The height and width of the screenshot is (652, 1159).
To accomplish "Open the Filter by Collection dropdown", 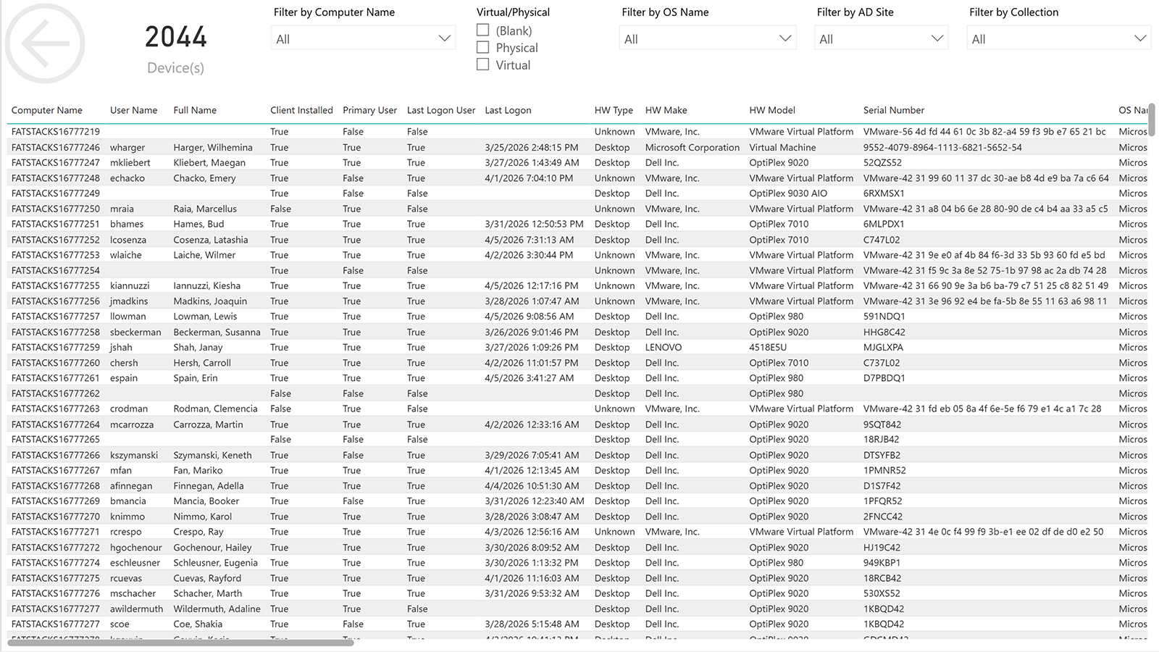I will point(1058,38).
